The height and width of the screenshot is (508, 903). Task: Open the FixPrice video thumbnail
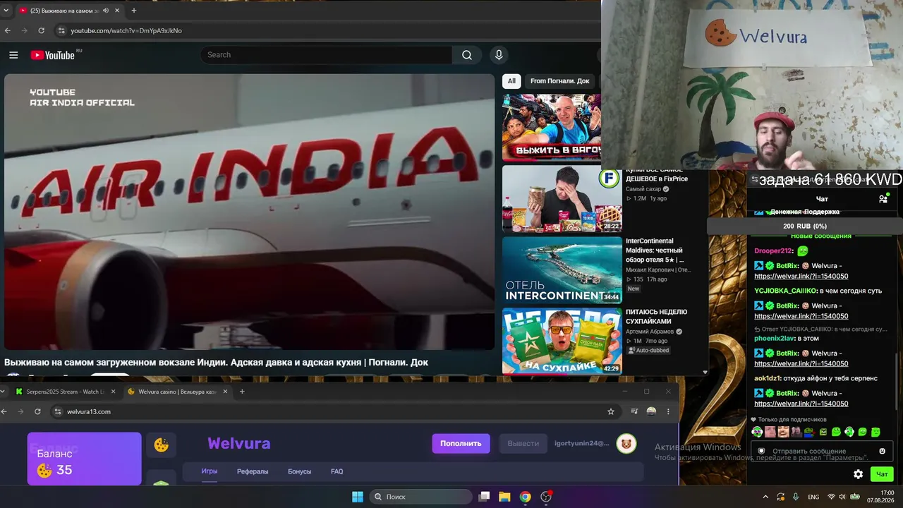(x=562, y=199)
